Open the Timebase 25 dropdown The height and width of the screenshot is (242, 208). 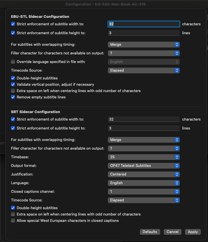pyautogui.click(x=144, y=157)
